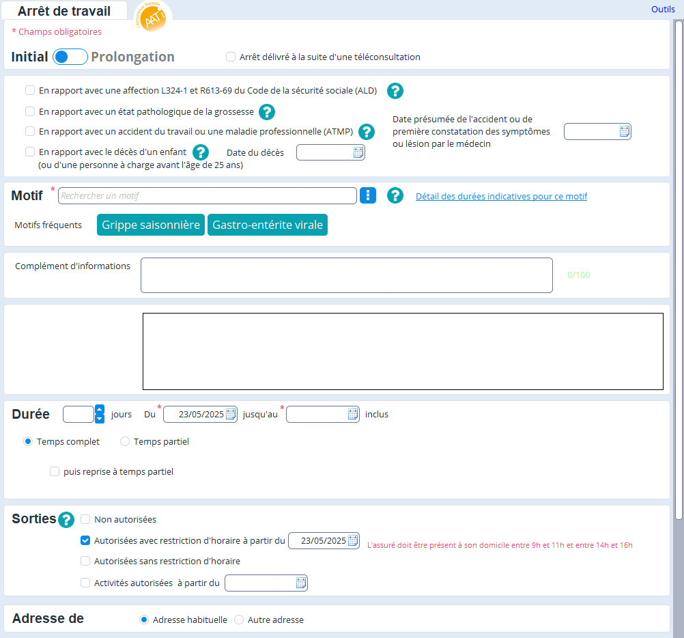Image resolution: width=684 pixels, height=638 pixels.
Task: Enable Sorties Non autorisées checkbox
Action: [85, 520]
